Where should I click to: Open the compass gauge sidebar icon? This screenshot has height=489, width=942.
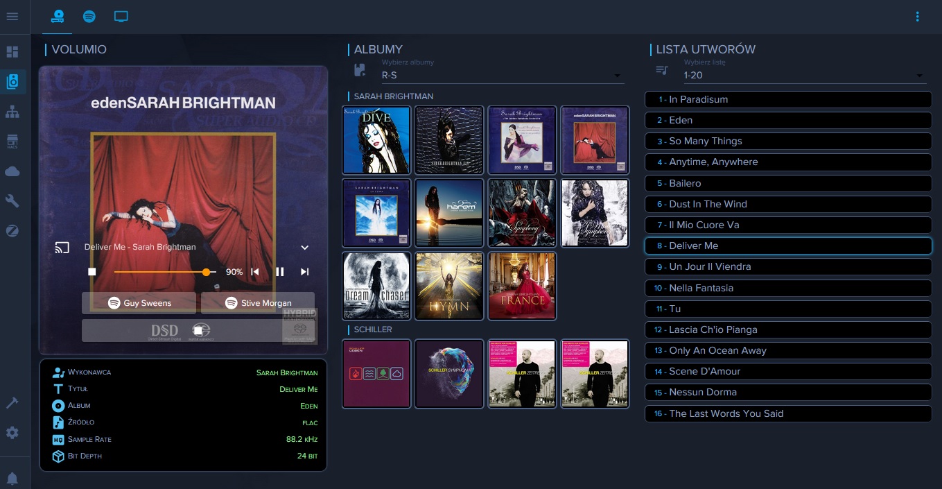point(12,231)
